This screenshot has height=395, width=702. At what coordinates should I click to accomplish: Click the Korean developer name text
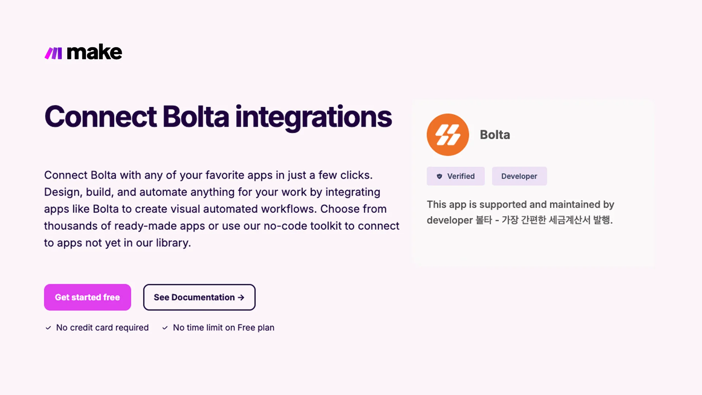click(543, 220)
